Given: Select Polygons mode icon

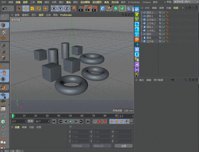Looking at the screenshot, I should click(x=3, y=58).
